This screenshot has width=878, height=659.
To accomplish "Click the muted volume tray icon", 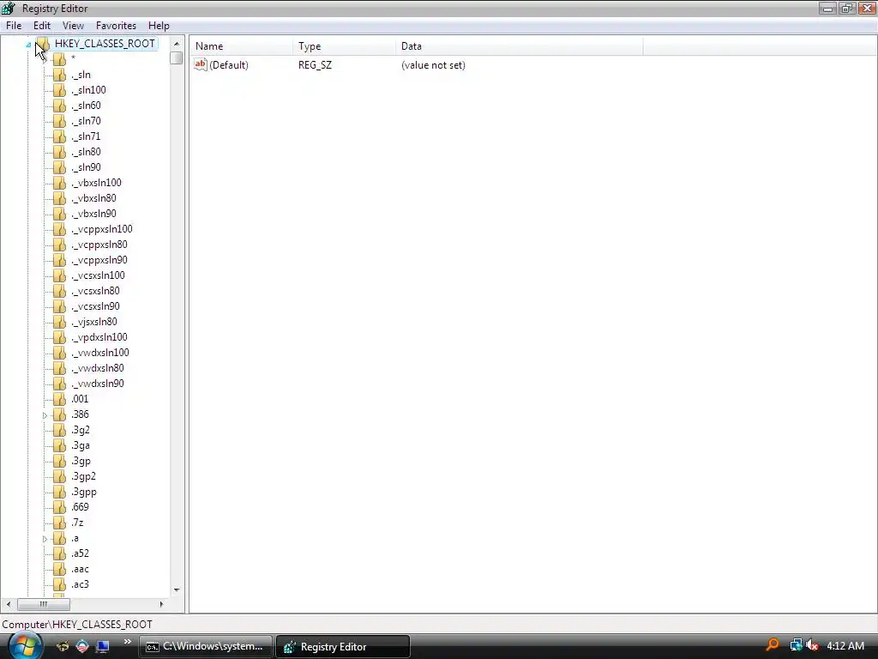I will click(x=812, y=645).
